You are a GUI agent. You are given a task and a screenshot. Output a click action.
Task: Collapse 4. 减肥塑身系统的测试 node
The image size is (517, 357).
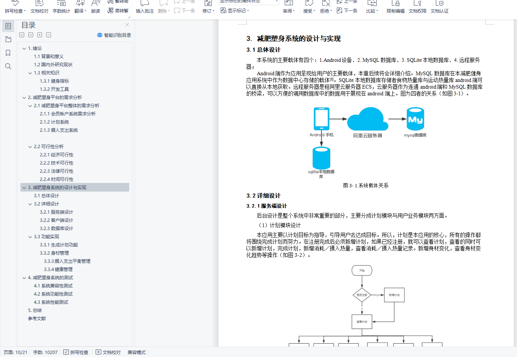[24, 278]
